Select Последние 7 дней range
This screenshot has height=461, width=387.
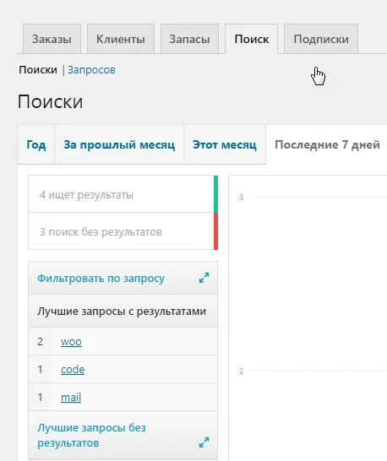click(327, 144)
